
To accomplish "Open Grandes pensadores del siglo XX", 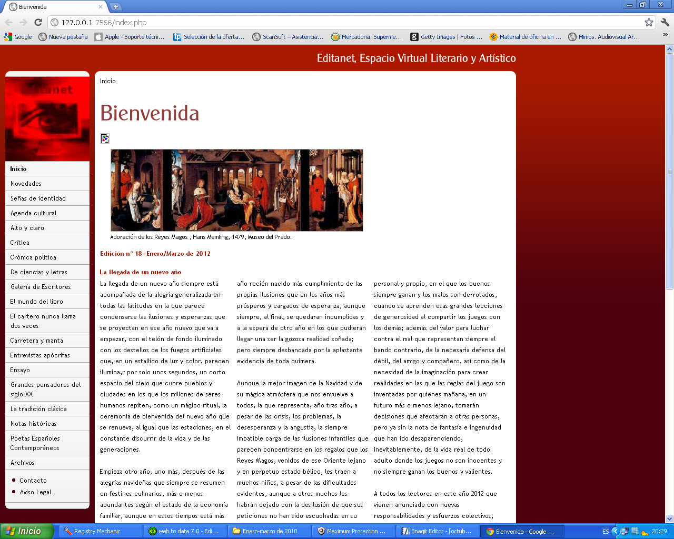I will click(x=47, y=390).
